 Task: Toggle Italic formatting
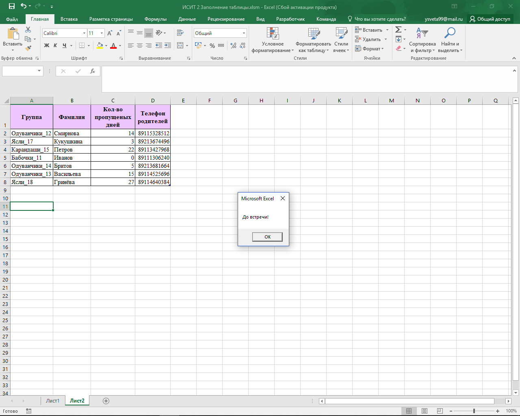(x=55, y=45)
